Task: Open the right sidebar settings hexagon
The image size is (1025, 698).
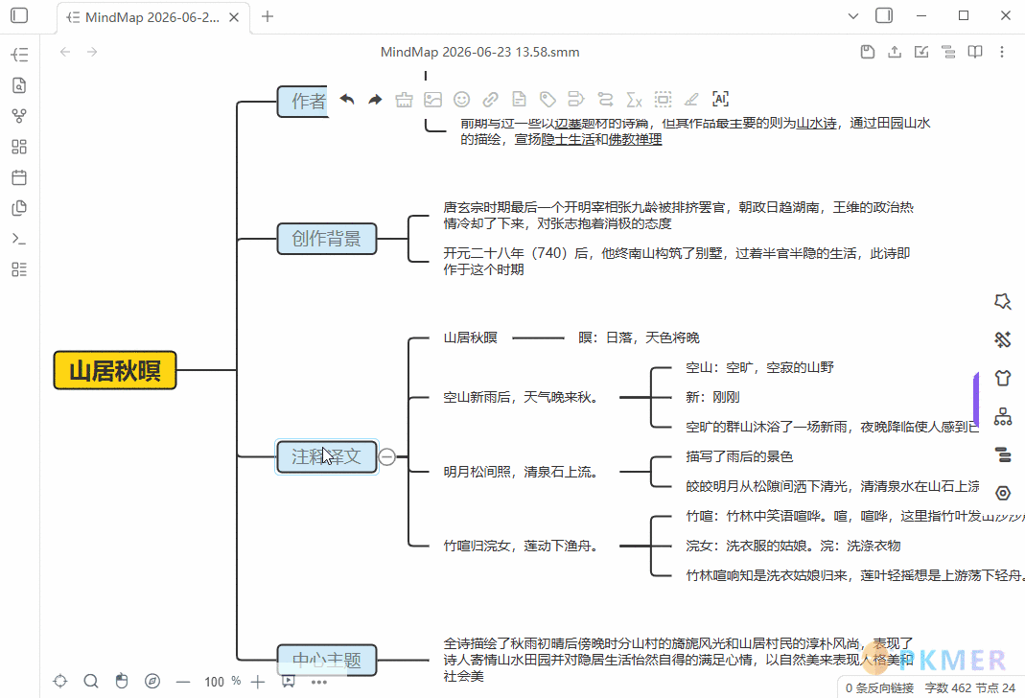Action: pyautogui.click(x=1003, y=494)
